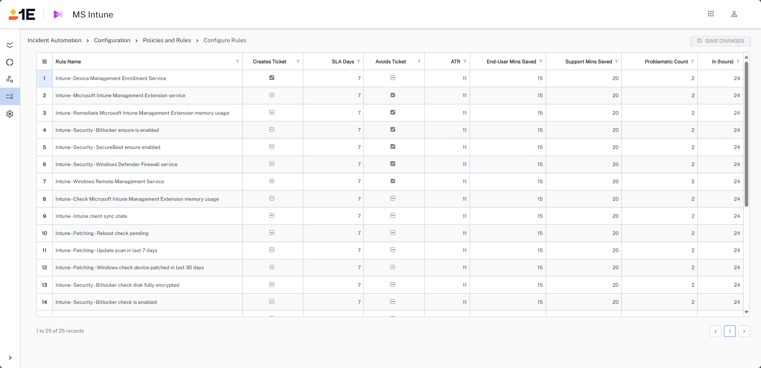Check Avoids Ticket for Intune client sync state

point(393,215)
